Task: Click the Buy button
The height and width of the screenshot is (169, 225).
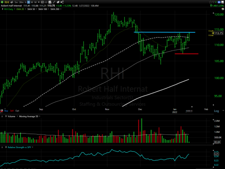Action: [6, 111]
